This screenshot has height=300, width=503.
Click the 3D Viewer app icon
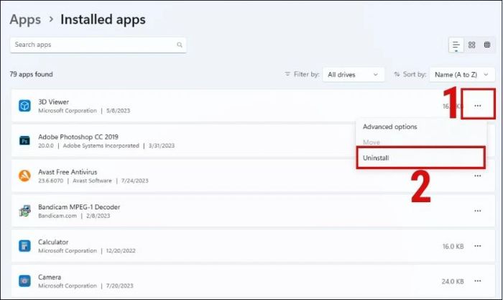[24, 106]
